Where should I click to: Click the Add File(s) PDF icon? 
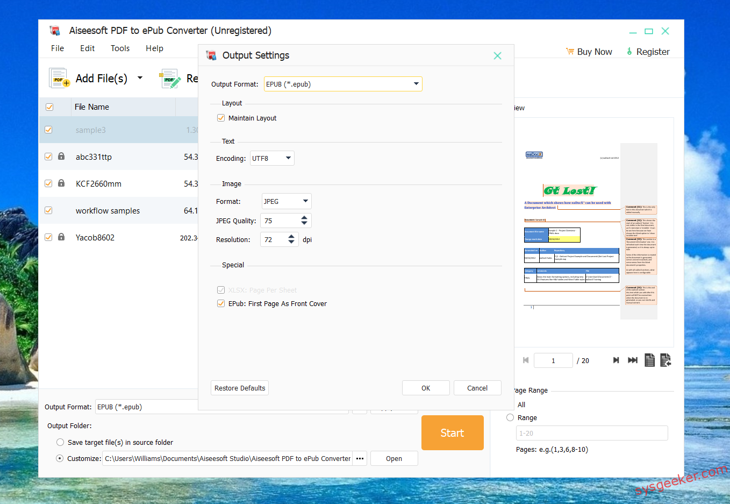click(x=59, y=79)
